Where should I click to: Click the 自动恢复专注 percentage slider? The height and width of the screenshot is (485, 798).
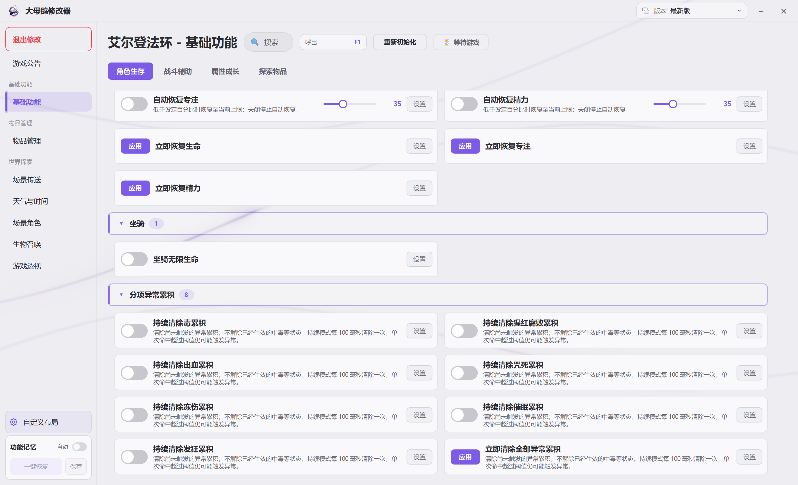click(x=350, y=104)
